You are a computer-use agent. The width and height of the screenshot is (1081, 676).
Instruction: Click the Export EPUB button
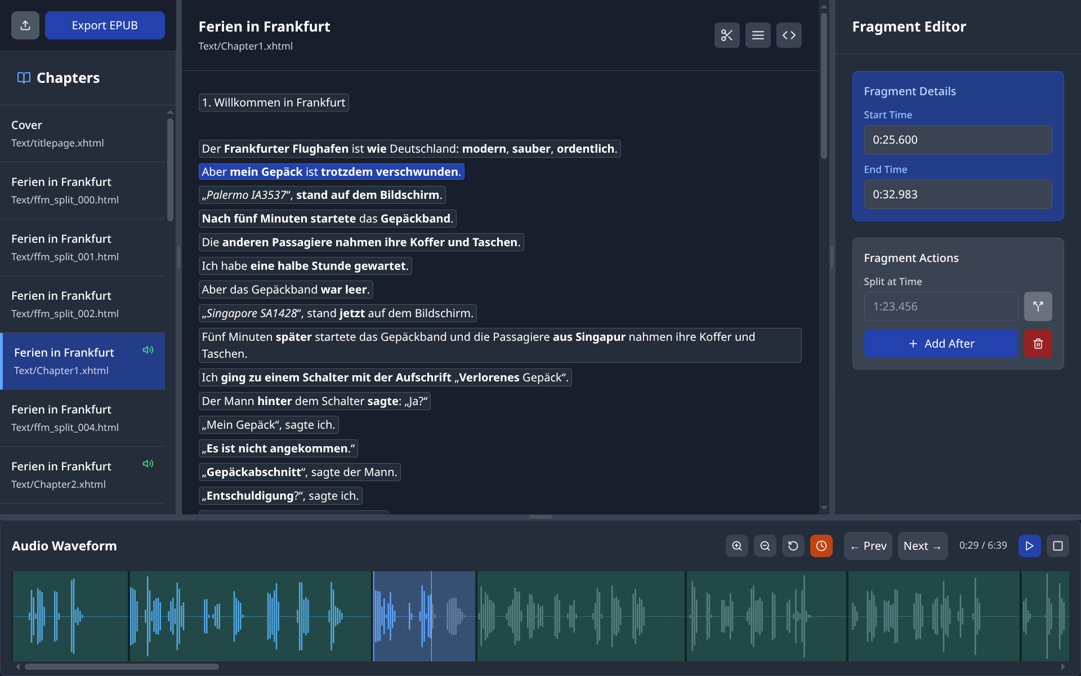coord(105,25)
